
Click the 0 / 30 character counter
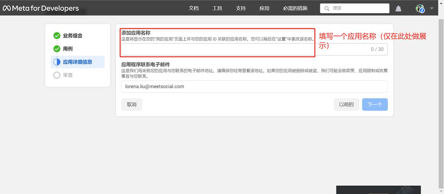(x=377, y=49)
